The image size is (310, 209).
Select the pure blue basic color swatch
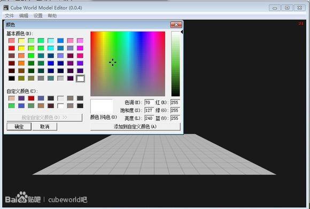pyautogui.click(x=51, y=63)
